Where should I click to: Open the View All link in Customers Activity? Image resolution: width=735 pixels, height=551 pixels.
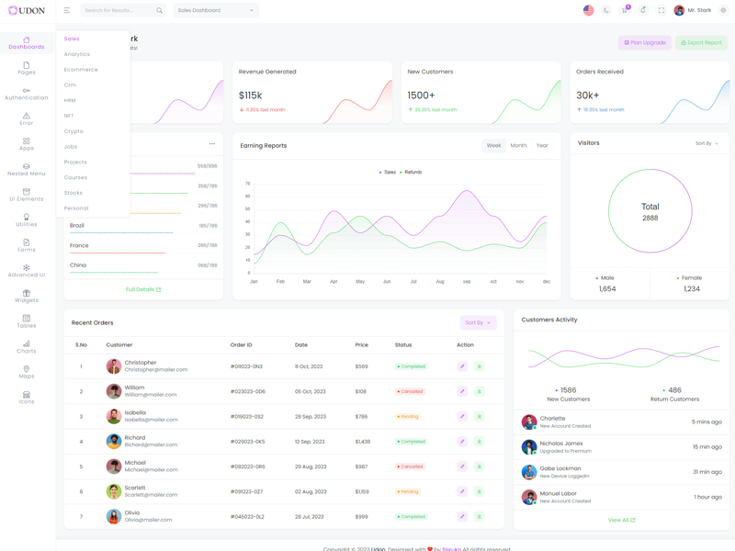621,520
